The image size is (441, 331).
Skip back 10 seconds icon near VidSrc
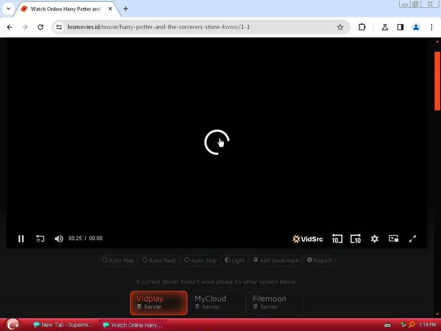pyautogui.click(x=337, y=239)
